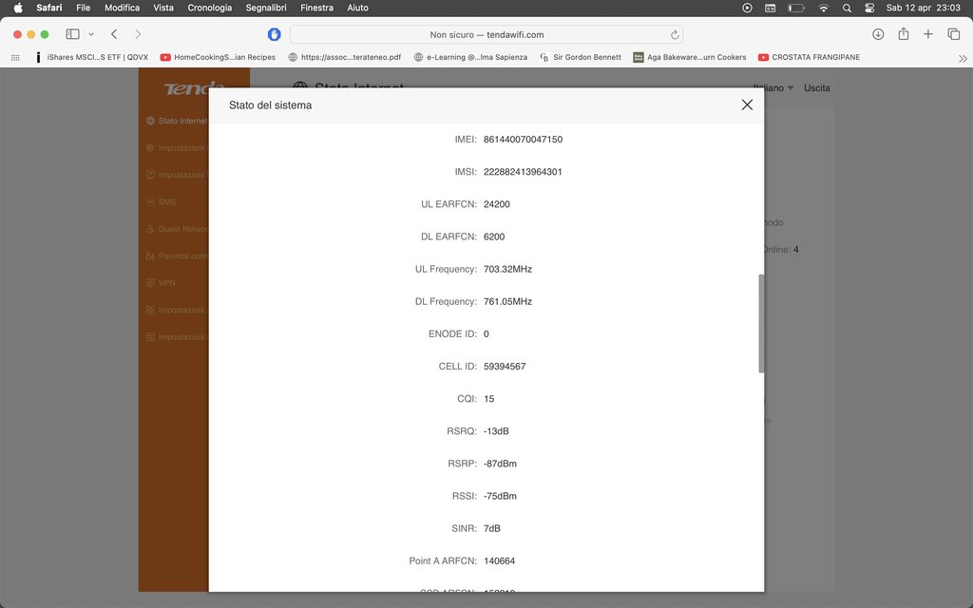Open the Apple menu

(x=18, y=8)
